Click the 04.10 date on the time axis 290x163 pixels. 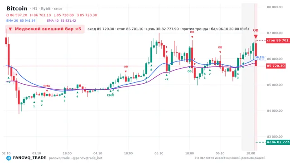click(98, 153)
